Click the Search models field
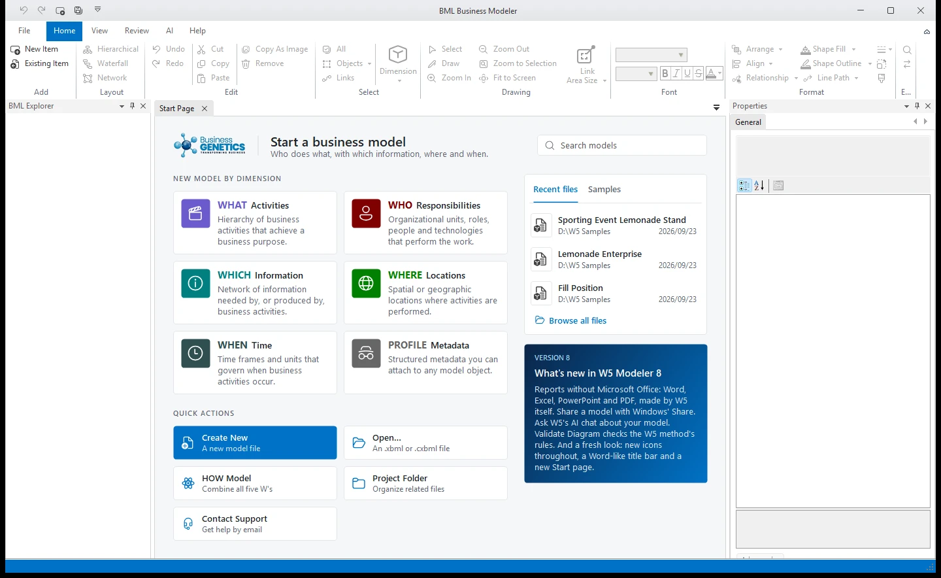 coord(622,146)
